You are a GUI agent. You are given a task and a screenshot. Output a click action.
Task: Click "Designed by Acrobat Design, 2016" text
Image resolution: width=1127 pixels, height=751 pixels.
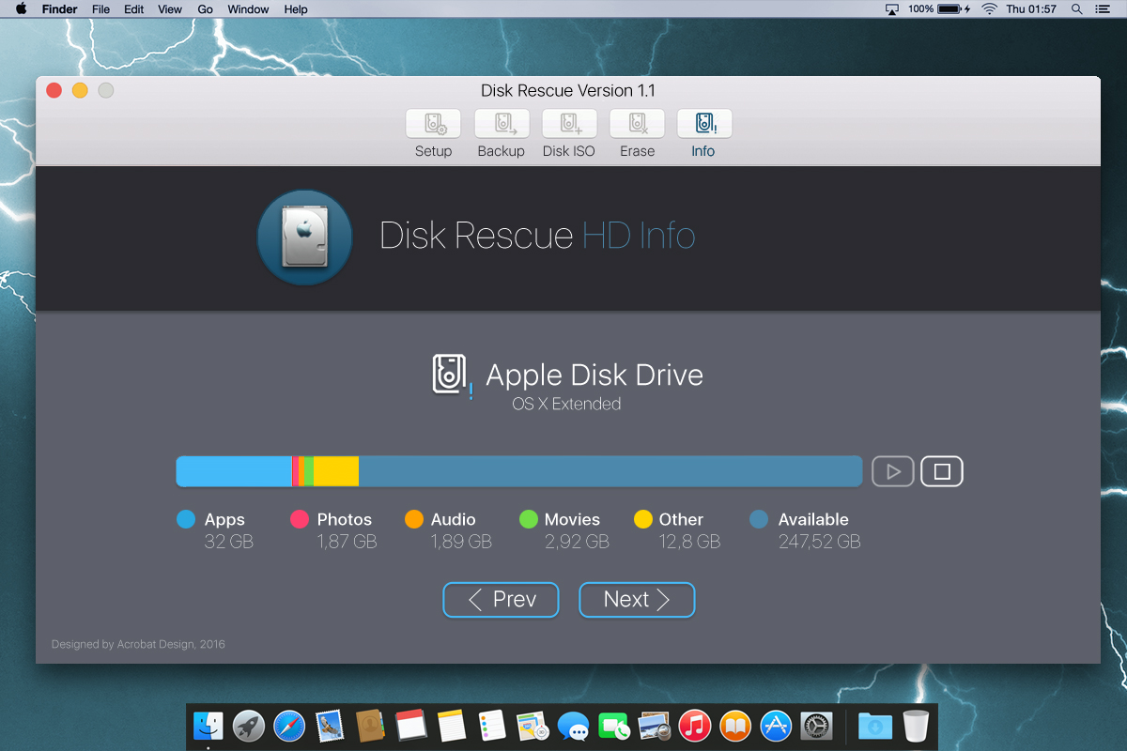click(138, 644)
